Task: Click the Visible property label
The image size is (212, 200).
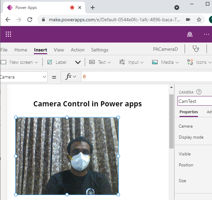Action: pos(185,154)
